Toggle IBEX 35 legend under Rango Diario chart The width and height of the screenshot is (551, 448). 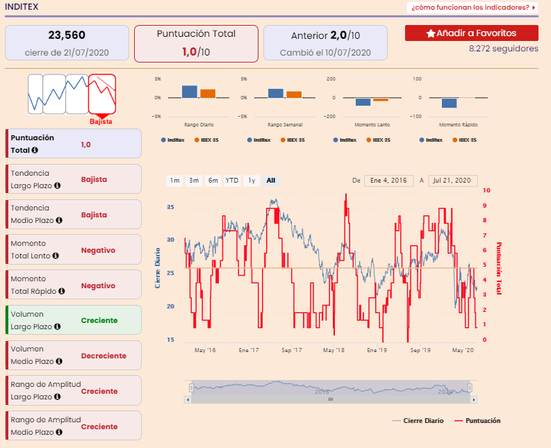coord(206,140)
